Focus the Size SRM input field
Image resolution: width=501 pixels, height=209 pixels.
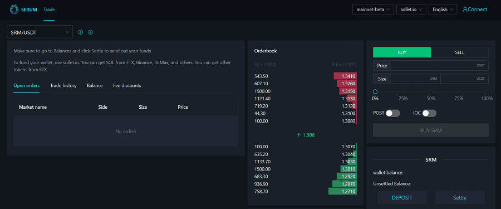416,79
